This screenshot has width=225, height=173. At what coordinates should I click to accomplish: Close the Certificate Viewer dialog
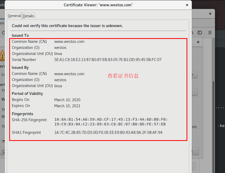187,5
